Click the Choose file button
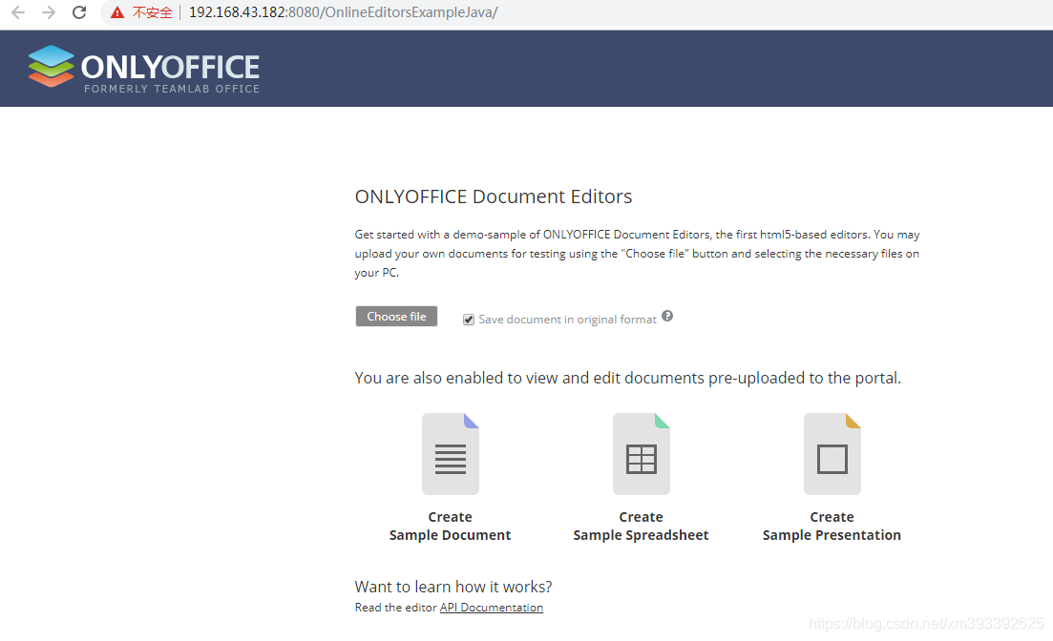 tap(396, 316)
